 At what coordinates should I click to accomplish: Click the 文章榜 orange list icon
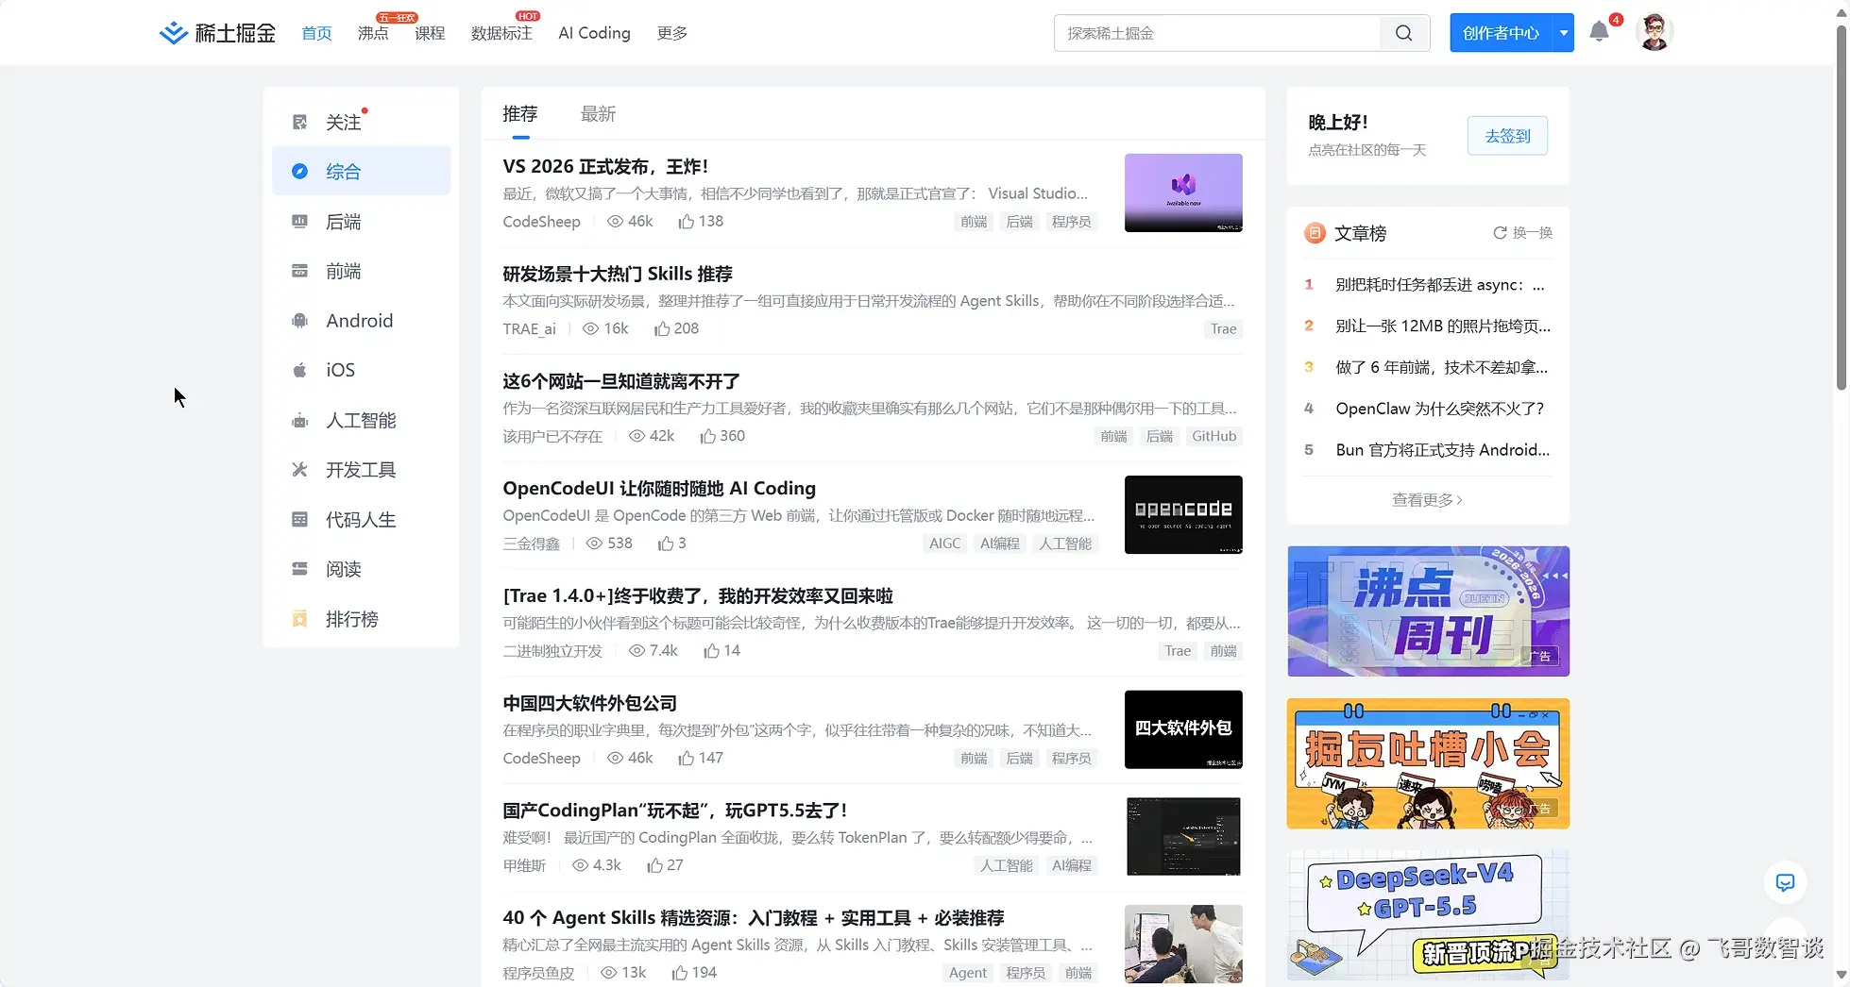(x=1315, y=233)
